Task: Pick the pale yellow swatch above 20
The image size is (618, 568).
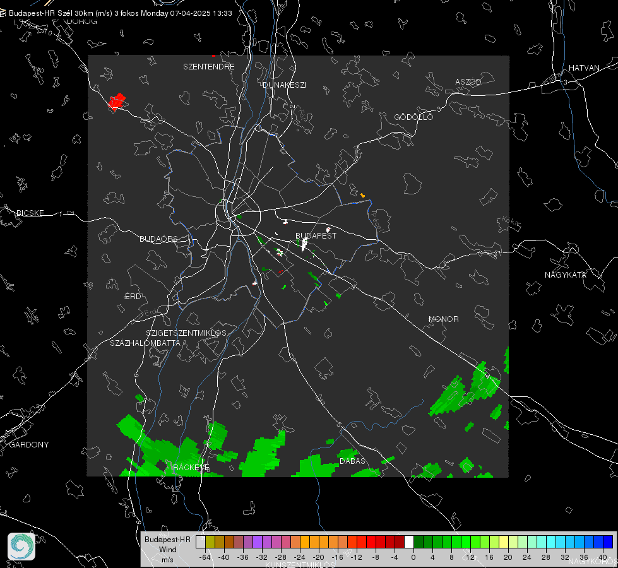Action: click(504, 541)
